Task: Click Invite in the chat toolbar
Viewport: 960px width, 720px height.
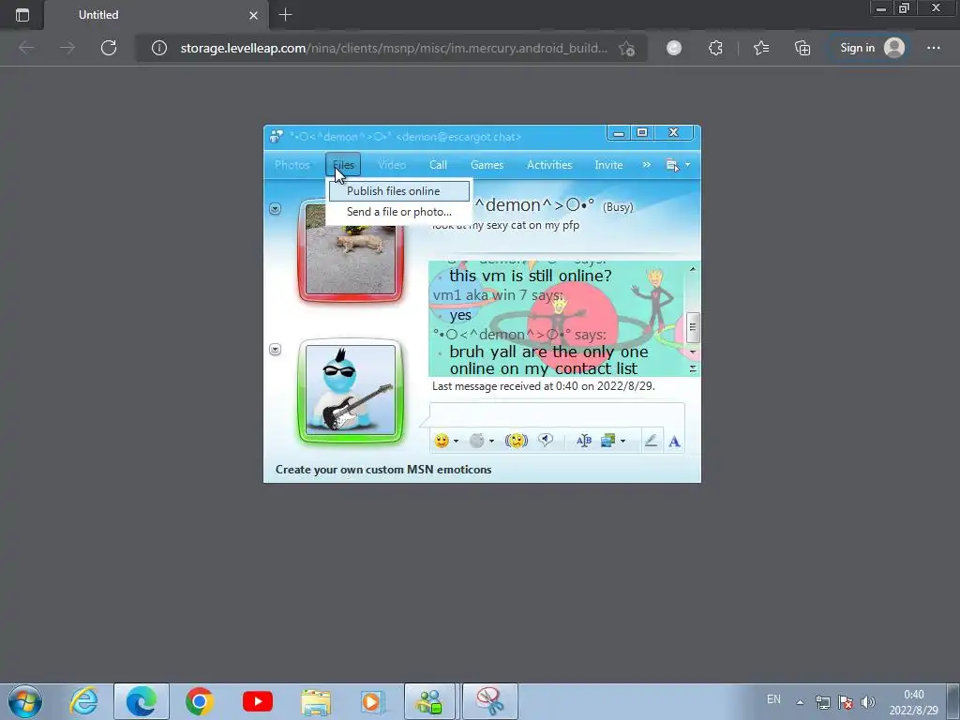Action: click(x=608, y=165)
